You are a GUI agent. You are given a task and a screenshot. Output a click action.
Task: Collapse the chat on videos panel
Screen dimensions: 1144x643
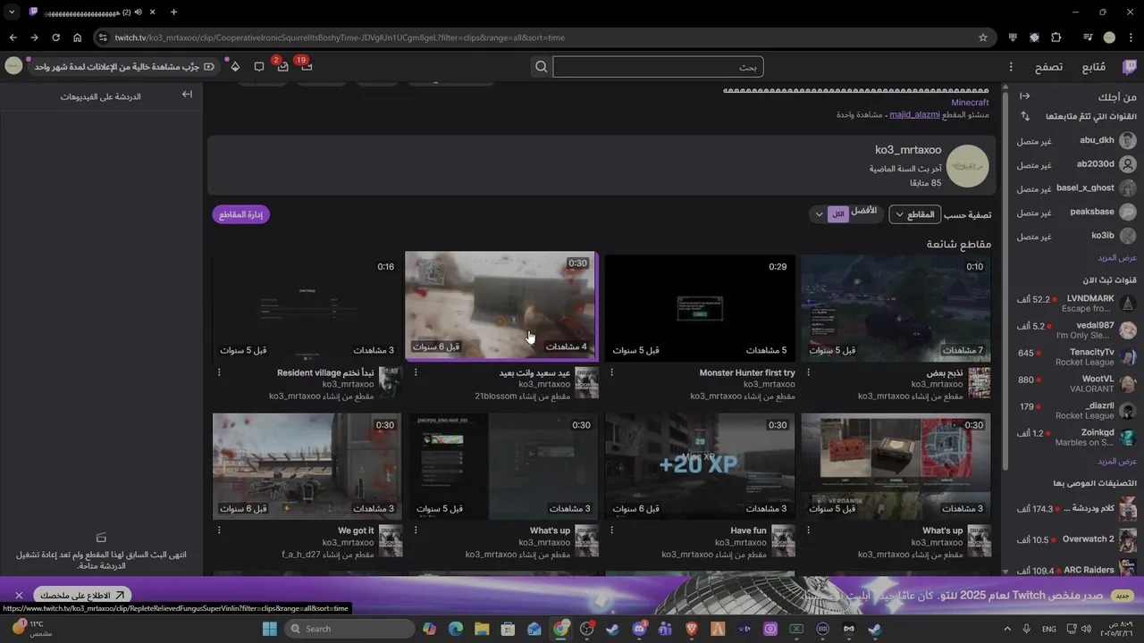[187, 95]
